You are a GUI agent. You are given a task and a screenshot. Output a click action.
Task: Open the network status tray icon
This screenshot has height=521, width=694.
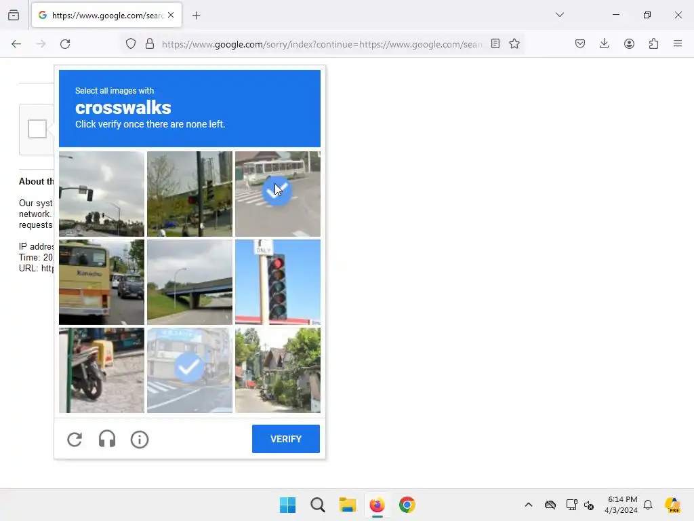(x=571, y=505)
